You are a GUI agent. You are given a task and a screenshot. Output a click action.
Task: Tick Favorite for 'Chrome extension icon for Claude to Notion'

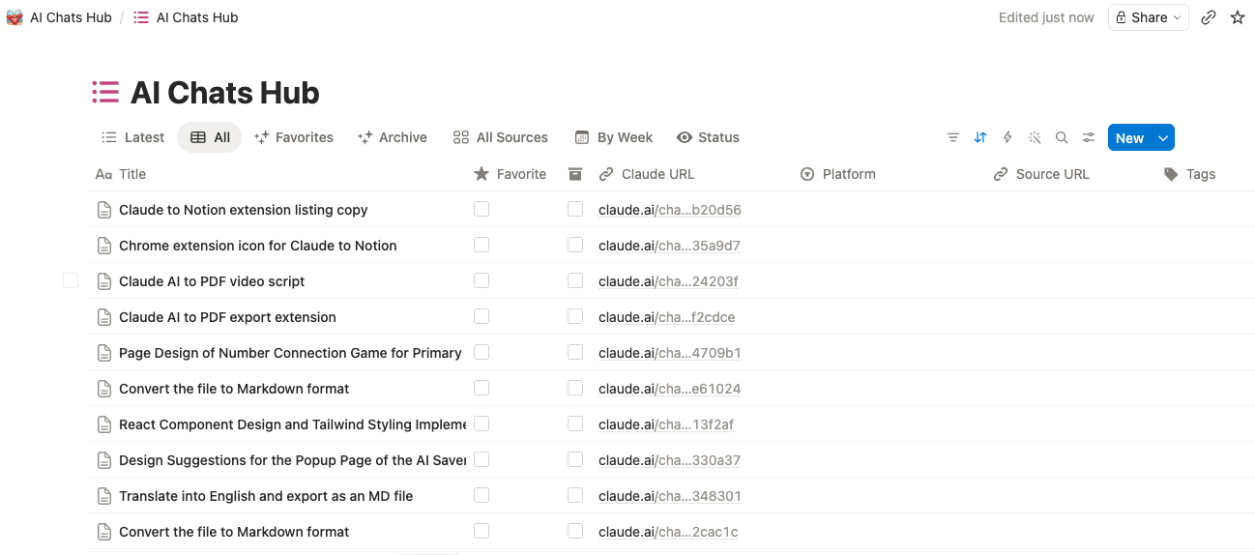pyautogui.click(x=482, y=245)
